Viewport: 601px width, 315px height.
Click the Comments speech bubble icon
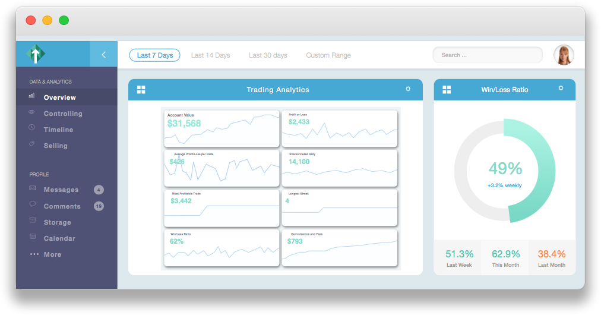tap(33, 204)
